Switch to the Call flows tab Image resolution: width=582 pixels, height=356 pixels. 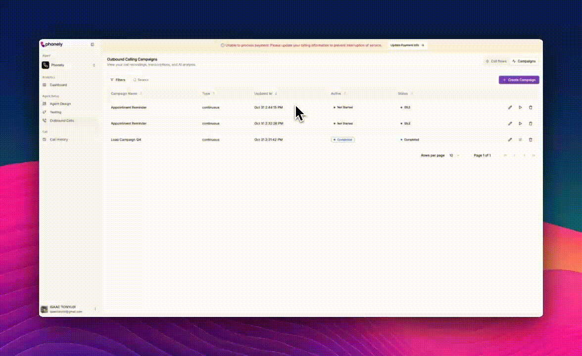click(496, 61)
